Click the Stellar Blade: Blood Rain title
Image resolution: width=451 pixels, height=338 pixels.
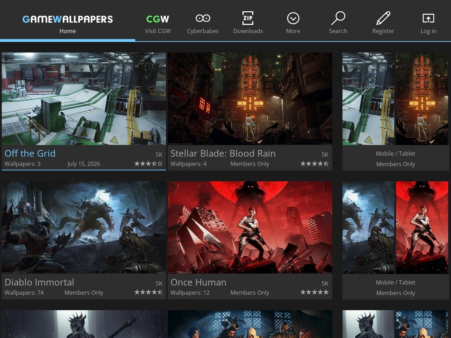pos(223,154)
